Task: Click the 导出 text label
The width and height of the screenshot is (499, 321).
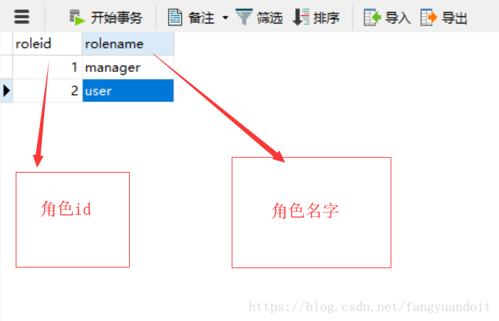Action: (x=455, y=18)
